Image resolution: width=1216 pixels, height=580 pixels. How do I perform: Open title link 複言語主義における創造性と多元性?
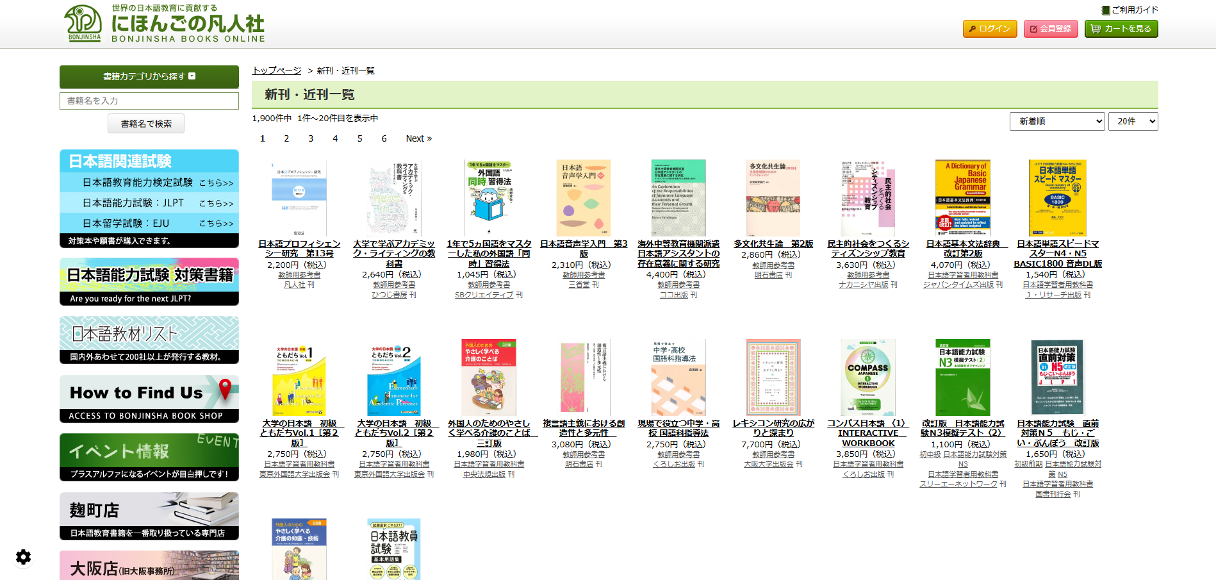584,428
